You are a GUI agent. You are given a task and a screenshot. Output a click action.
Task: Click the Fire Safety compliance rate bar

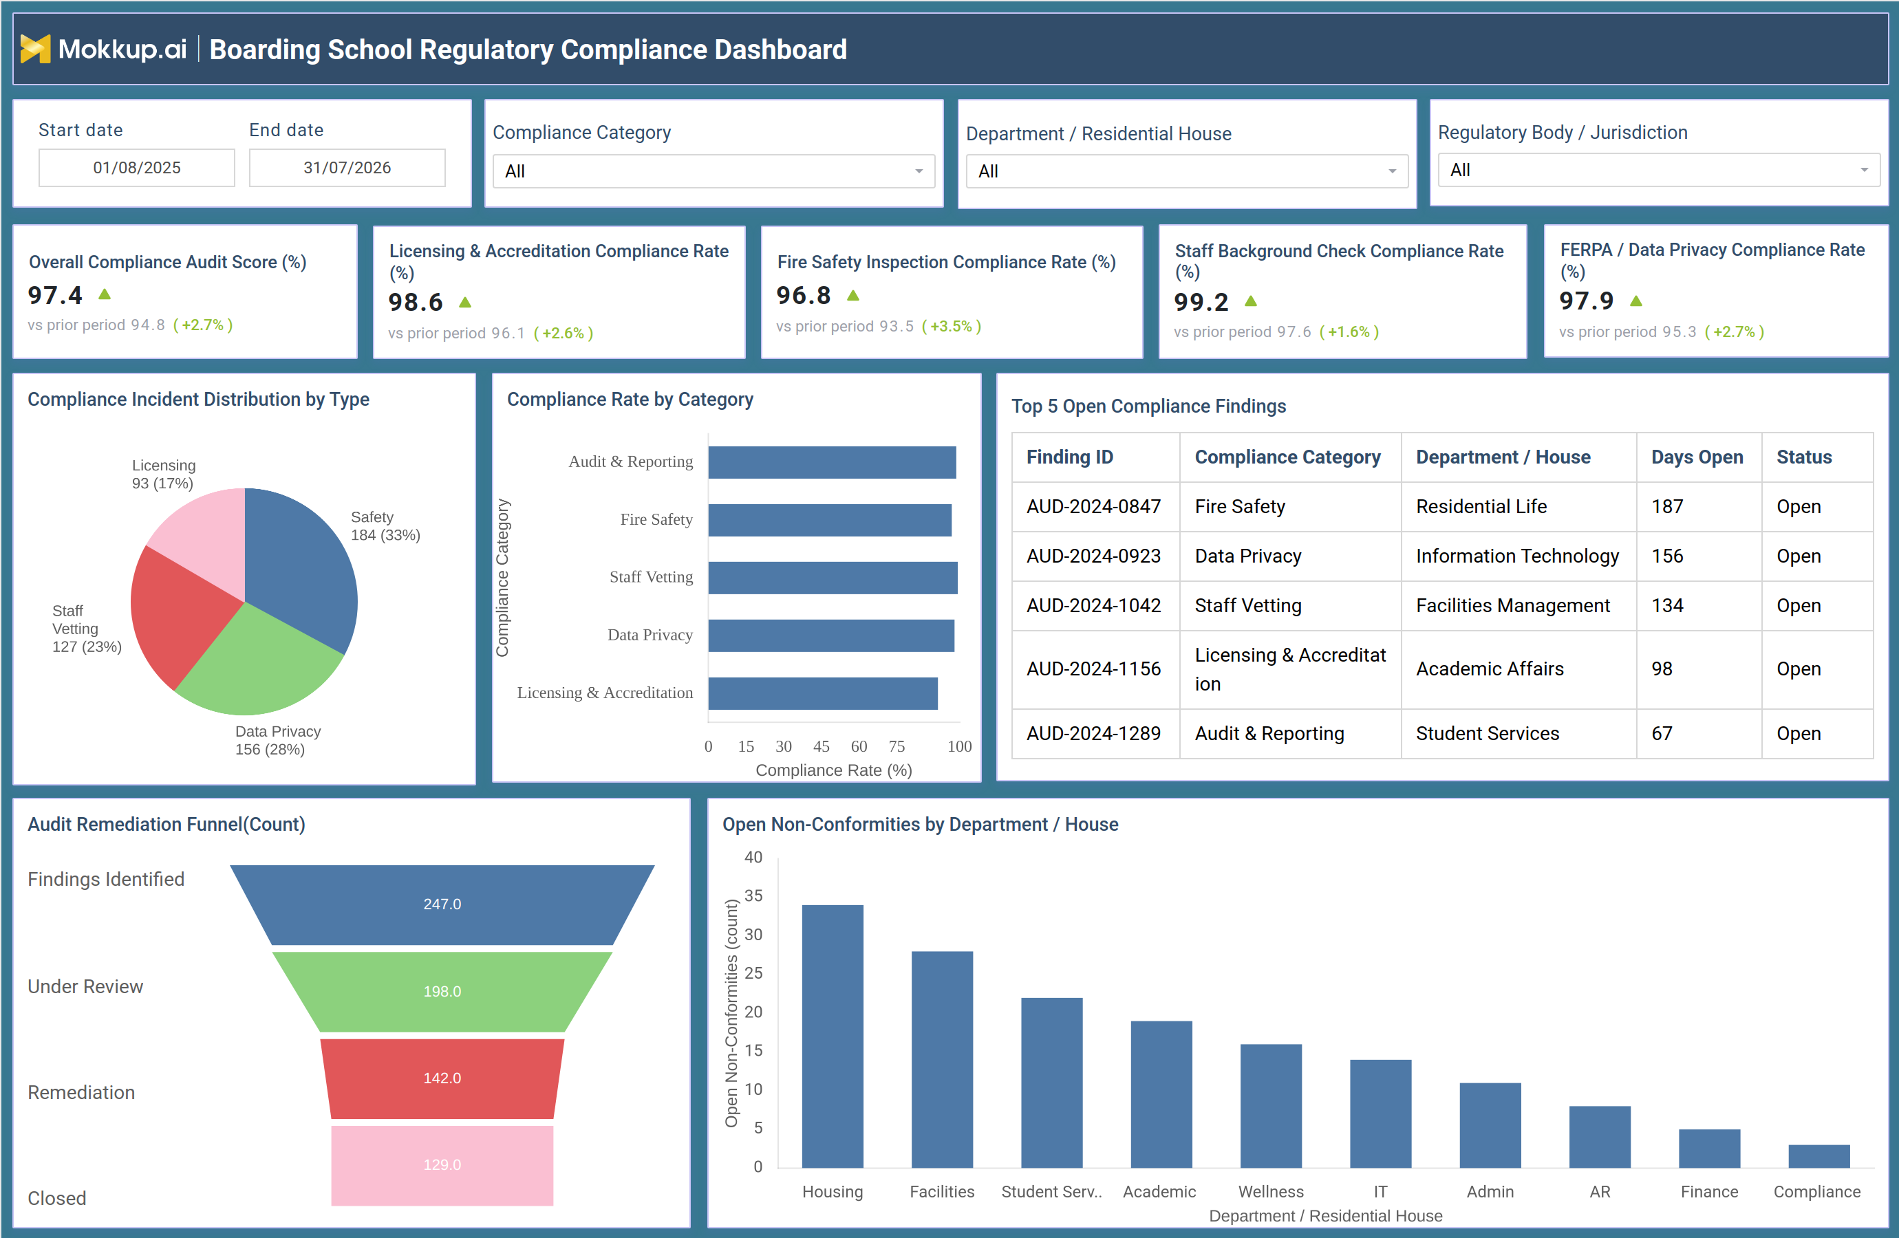[830, 520]
